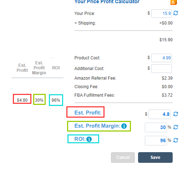Select the 96% ROI table value

56,100
